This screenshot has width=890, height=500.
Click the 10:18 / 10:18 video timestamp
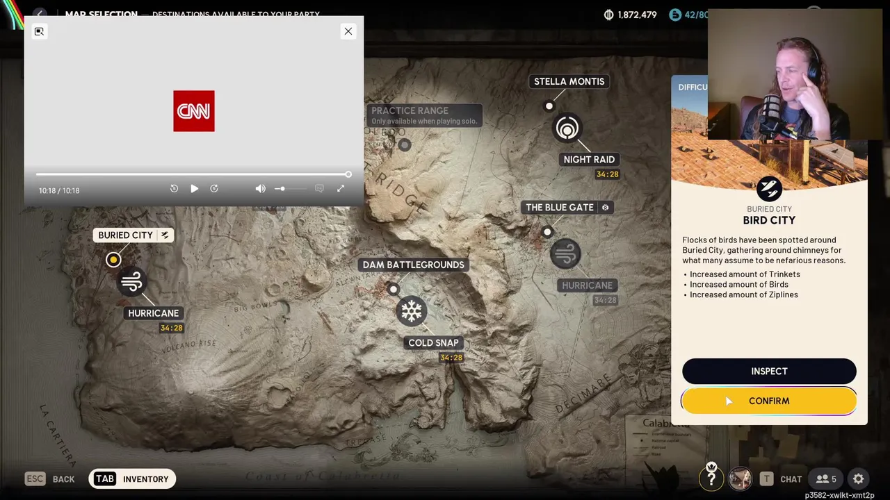pos(59,190)
